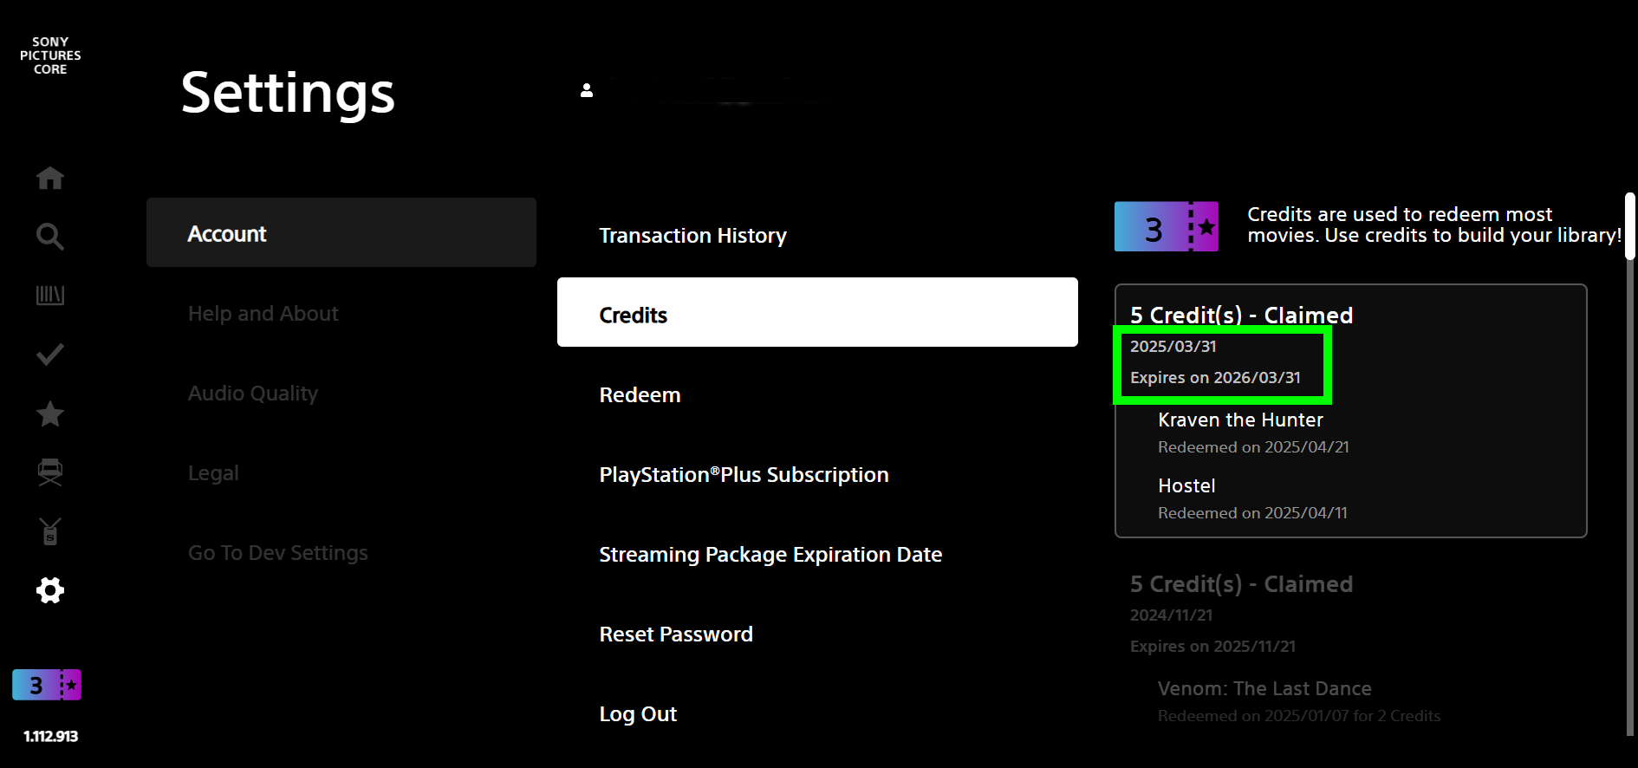Click the 3-credit ticket icon above credit list
This screenshot has width=1638, height=768.
[x=1167, y=227]
